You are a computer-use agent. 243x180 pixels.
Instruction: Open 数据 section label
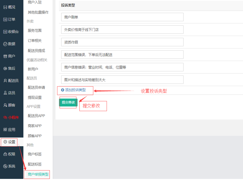click(12, 44)
